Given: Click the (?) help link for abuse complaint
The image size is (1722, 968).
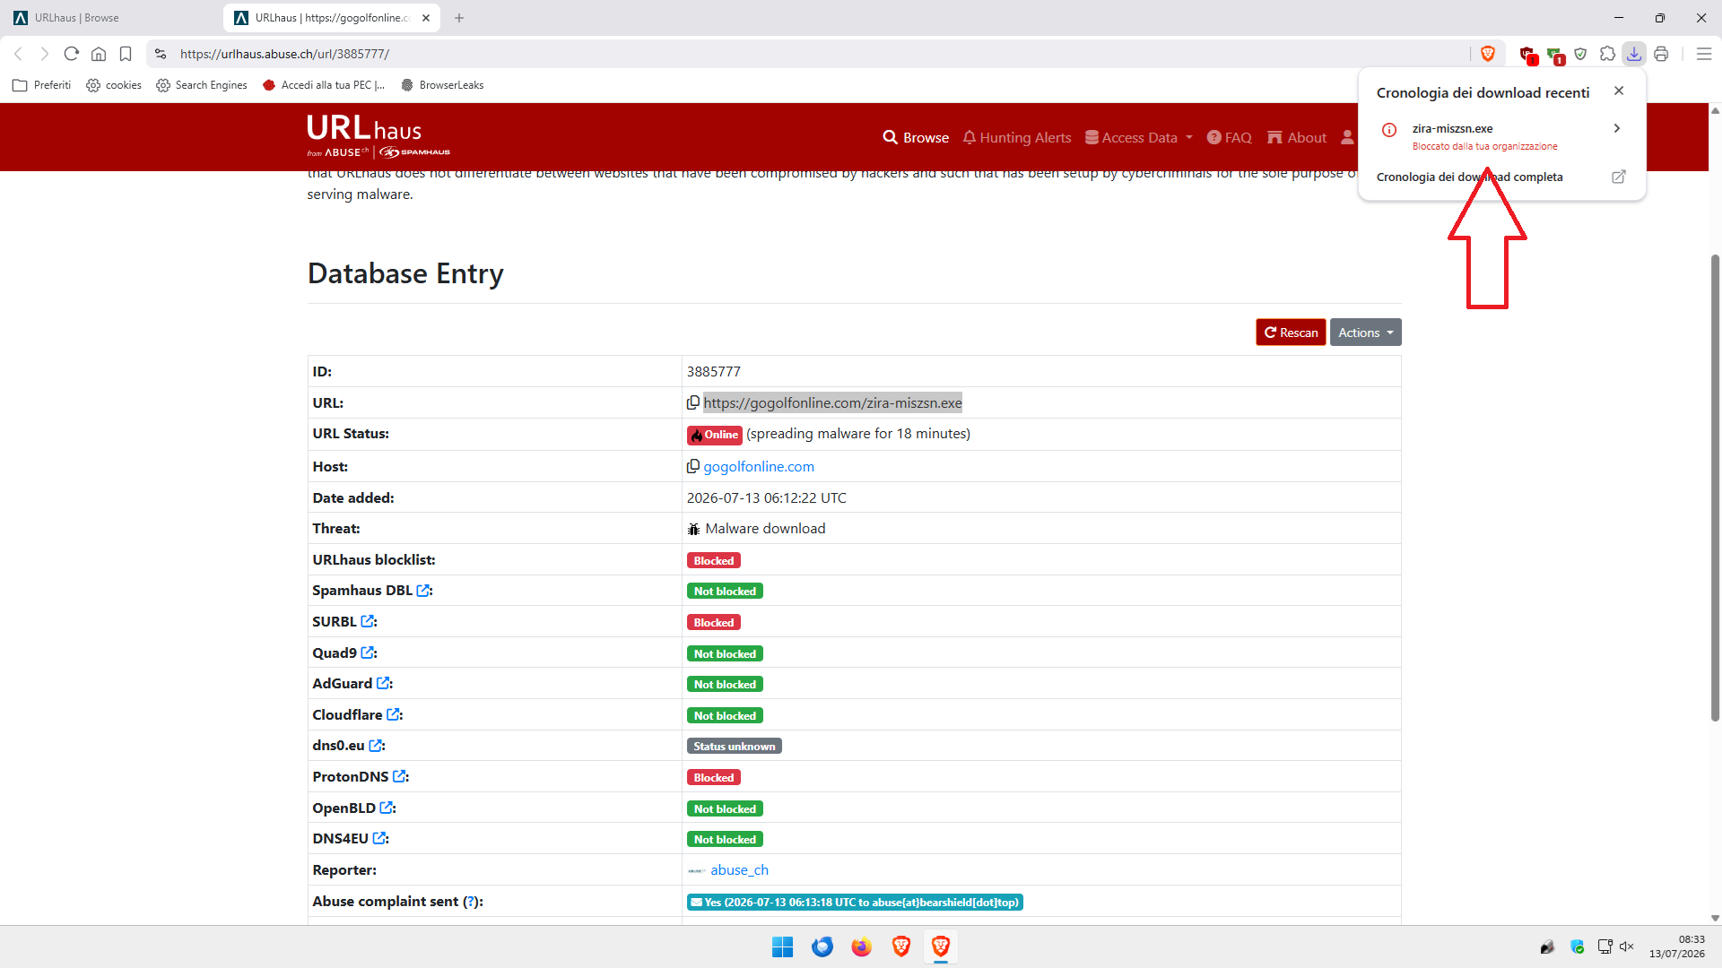Looking at the screenshot, I should point(471,902).
